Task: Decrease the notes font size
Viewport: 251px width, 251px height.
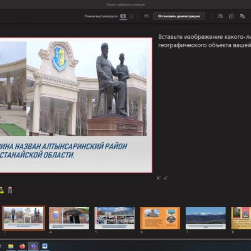Action: tap(166, 178)
